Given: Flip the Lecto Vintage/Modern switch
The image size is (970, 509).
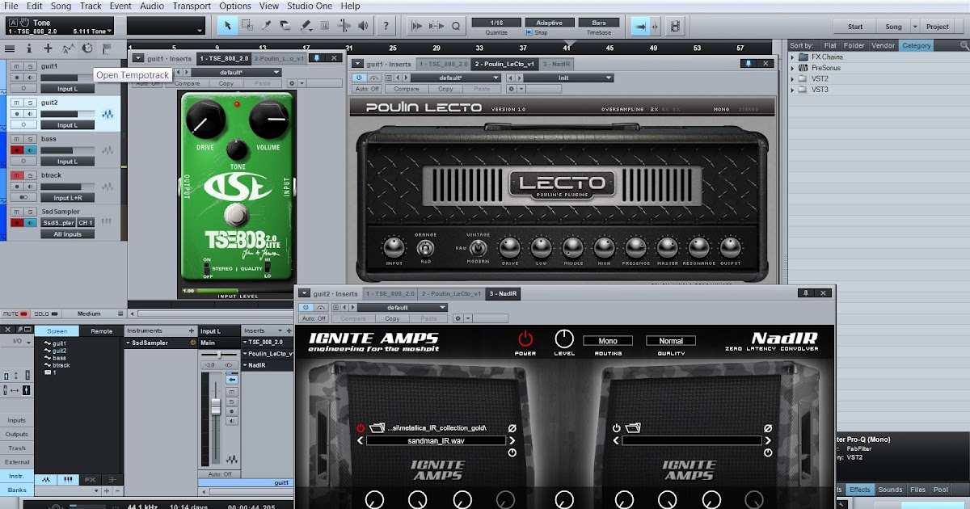Looking at the screenshot, I should coord(478,248).
